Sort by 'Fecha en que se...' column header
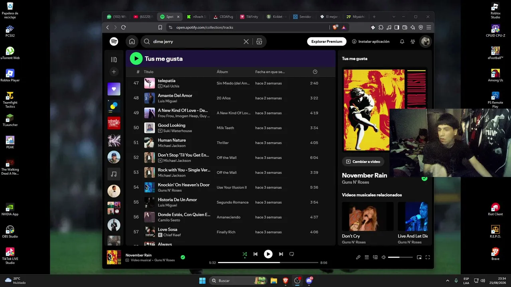 270,72
